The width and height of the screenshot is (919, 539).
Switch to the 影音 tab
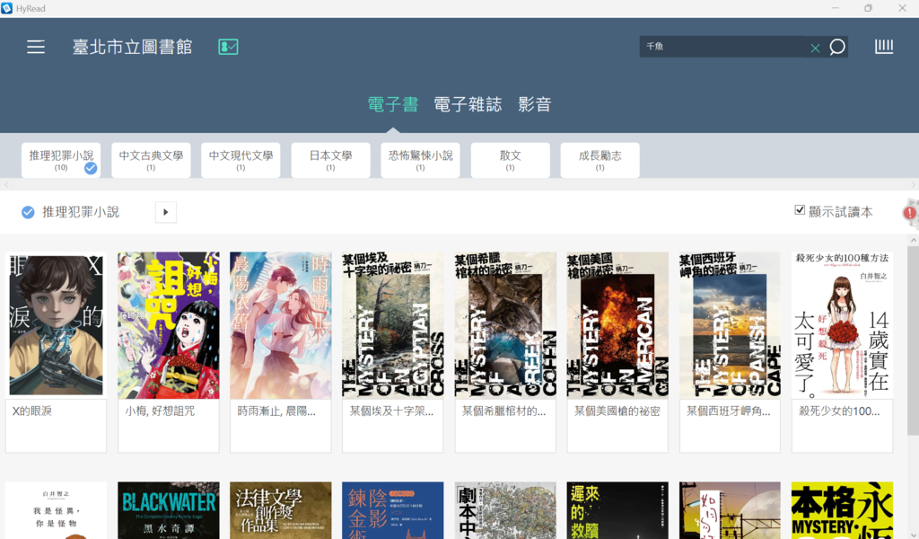click(x=535, y=104)
